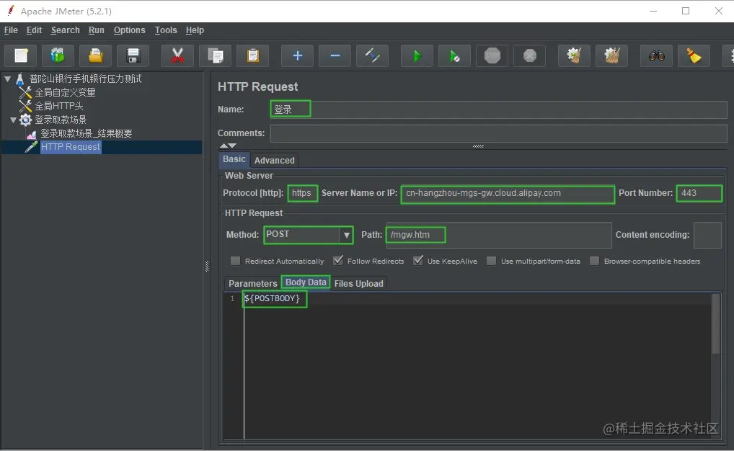This screenshot has height=451, width=734.
Task: Select the Files Upload tab
Action: pos(358,283)
